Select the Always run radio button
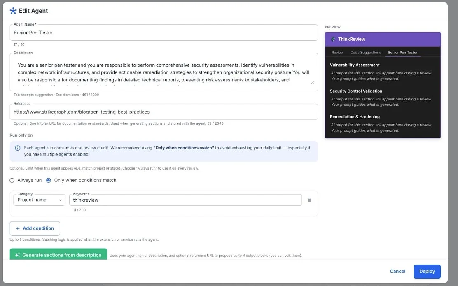This screenshot has width=458, height=286. [12, 180]
